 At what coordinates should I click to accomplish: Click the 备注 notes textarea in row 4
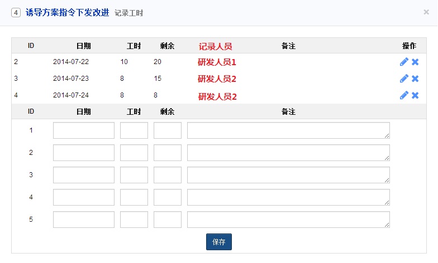[x=288, y=197]
